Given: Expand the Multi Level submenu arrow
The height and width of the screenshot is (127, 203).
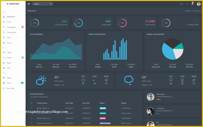Looking at the screenshot, I should [23, 88].
